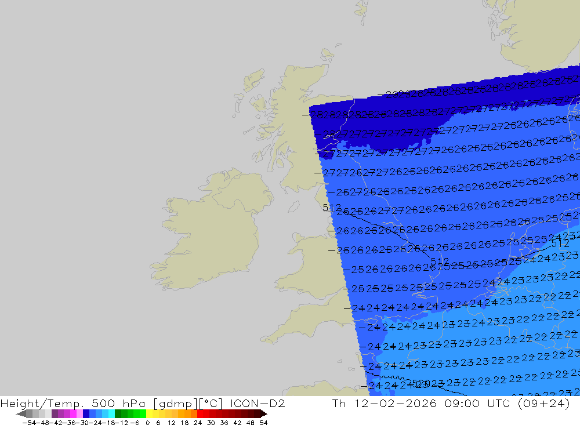The width and height of the screenshot is (580, 425).
Task: Click the date "12-02-2026" in the footer
Action: pos(396,403)
